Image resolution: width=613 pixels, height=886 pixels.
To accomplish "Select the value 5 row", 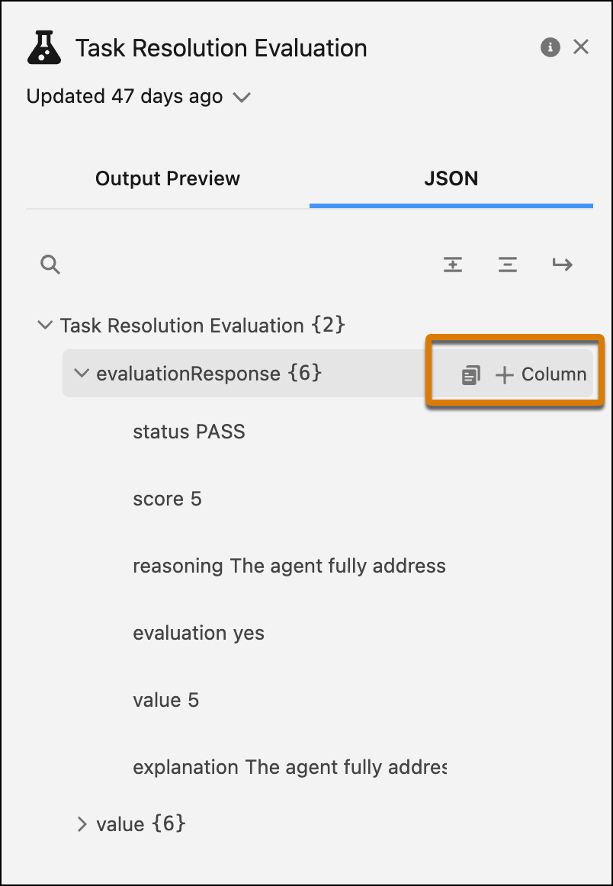I will click(x=165, y=701).
